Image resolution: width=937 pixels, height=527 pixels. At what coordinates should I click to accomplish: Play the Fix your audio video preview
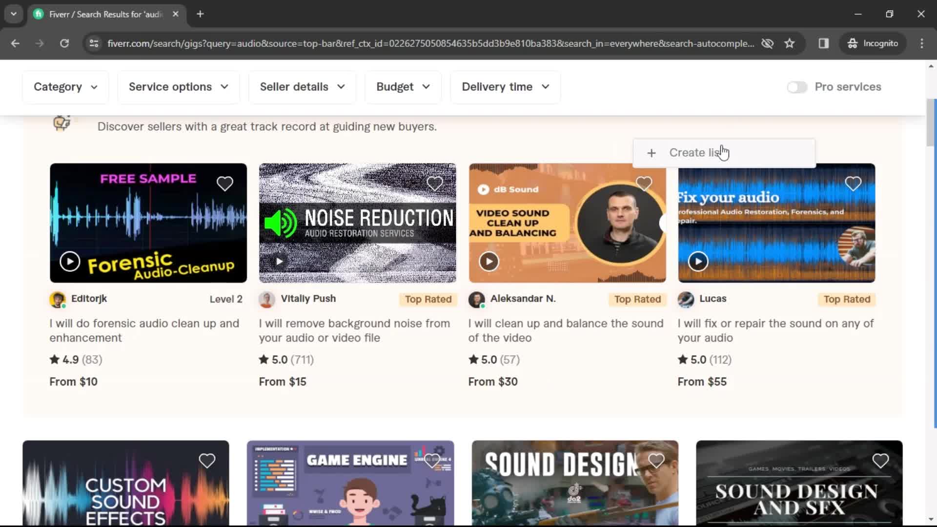coord(698,262)
